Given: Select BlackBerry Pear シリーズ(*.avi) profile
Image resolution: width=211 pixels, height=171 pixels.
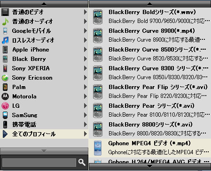Looking at the screenshot, I should pyautogui.click(x=150, y=111).
